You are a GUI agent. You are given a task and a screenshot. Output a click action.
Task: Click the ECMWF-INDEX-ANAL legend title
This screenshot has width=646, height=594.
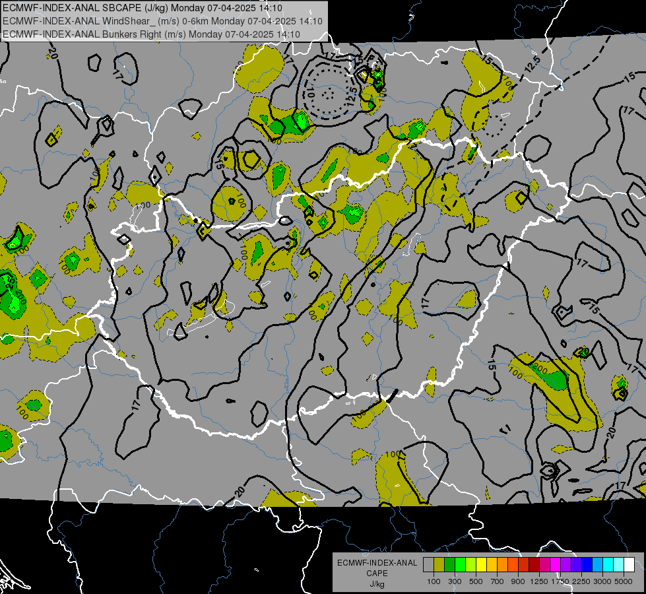pos(377,563)
